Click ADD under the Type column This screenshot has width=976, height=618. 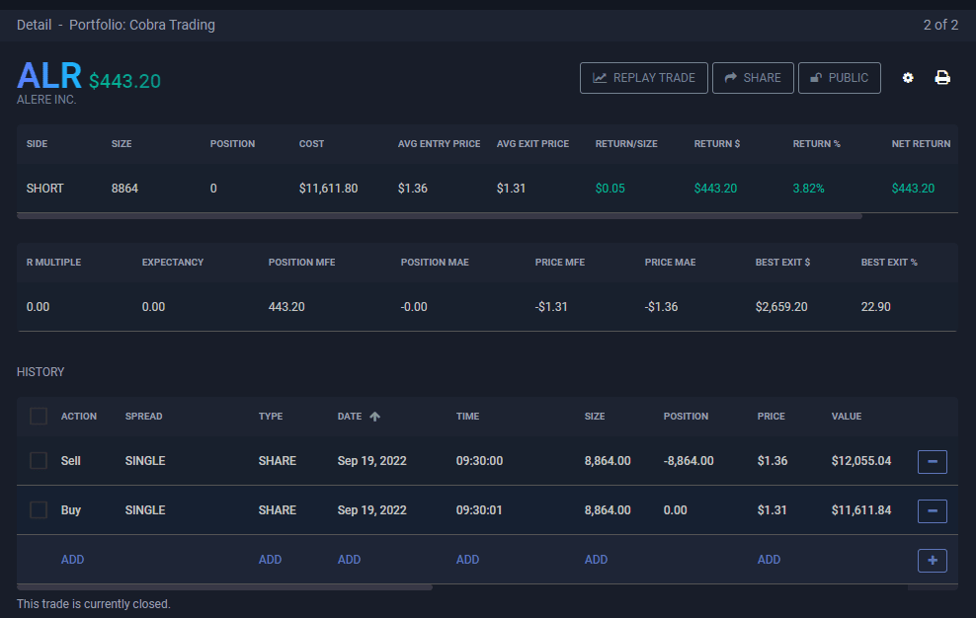pos(270,560)
